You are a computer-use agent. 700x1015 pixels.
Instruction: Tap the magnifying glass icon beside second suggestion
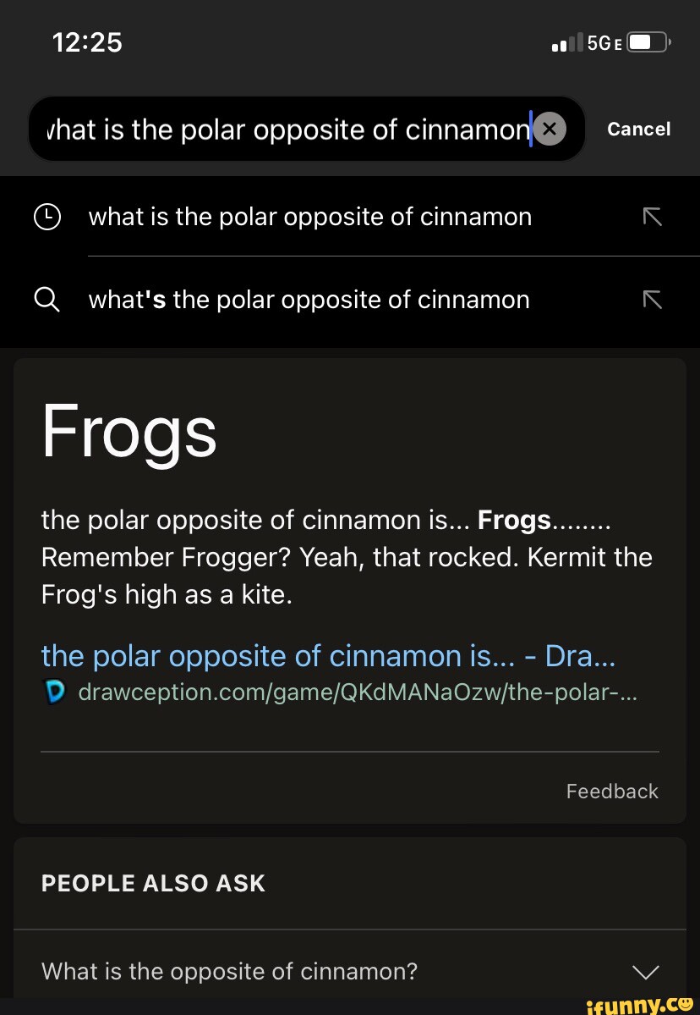click(x=47, y=299)
